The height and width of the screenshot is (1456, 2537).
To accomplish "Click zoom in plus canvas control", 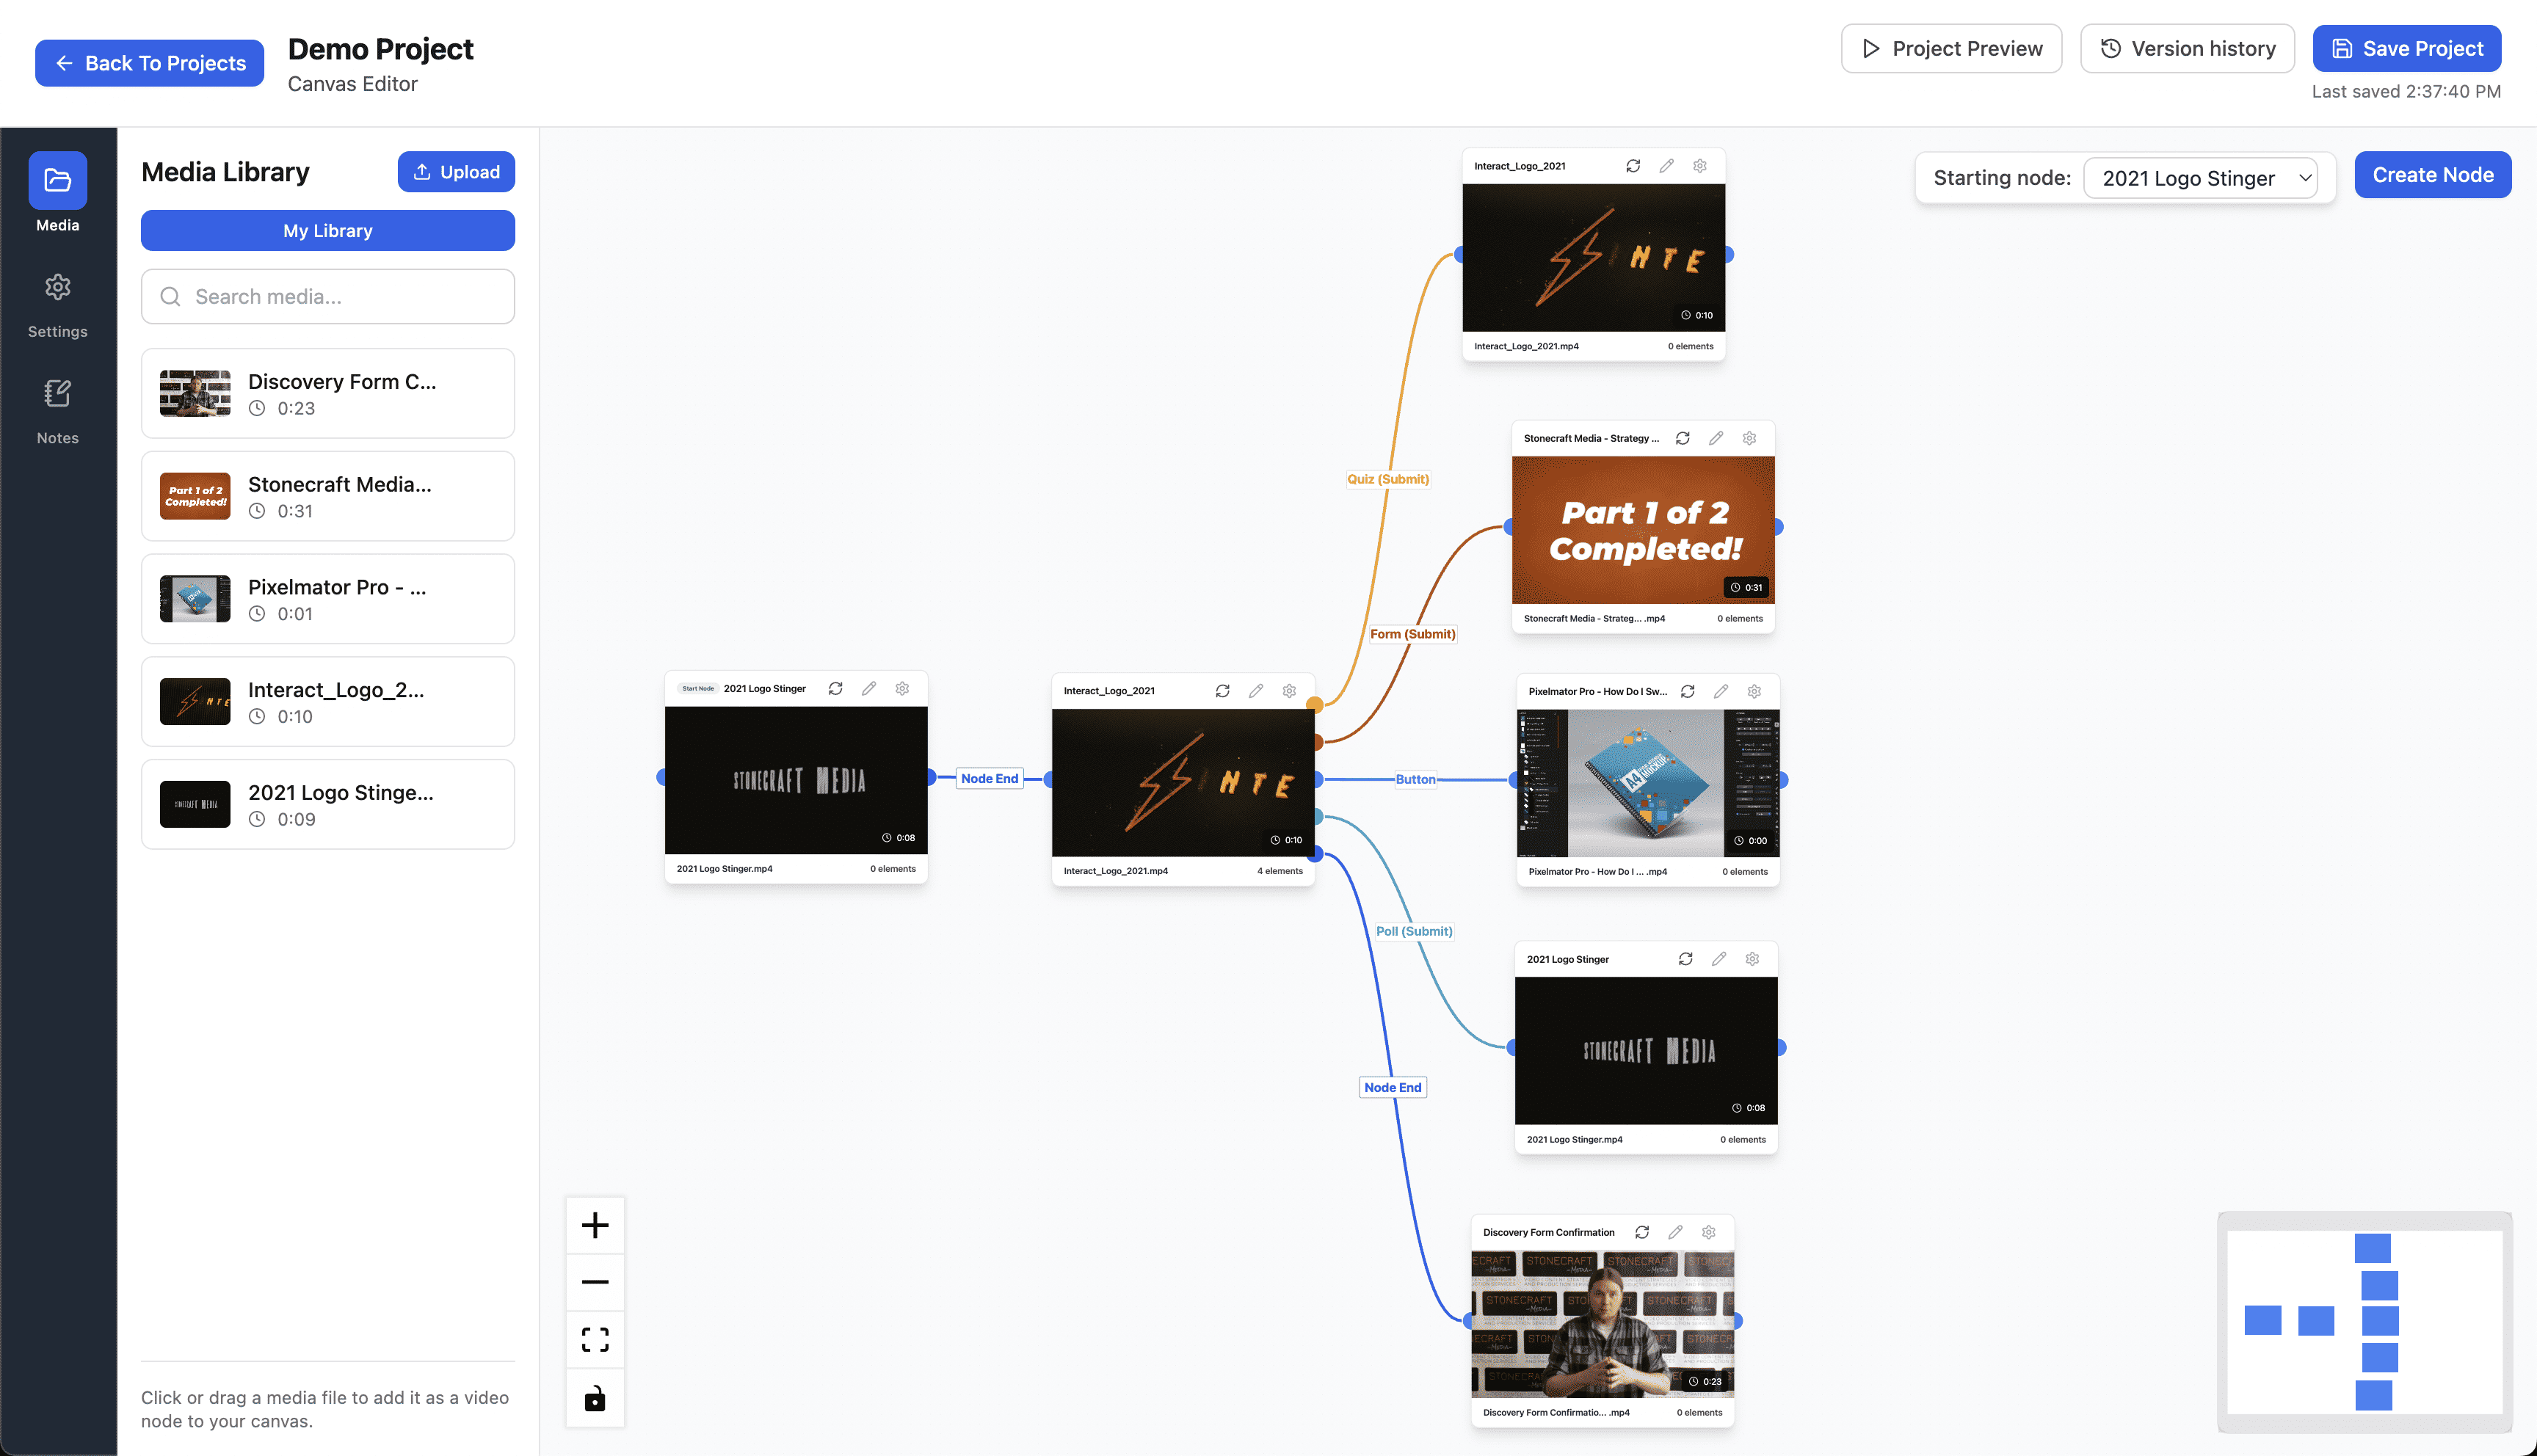I will pos(595,1225).
